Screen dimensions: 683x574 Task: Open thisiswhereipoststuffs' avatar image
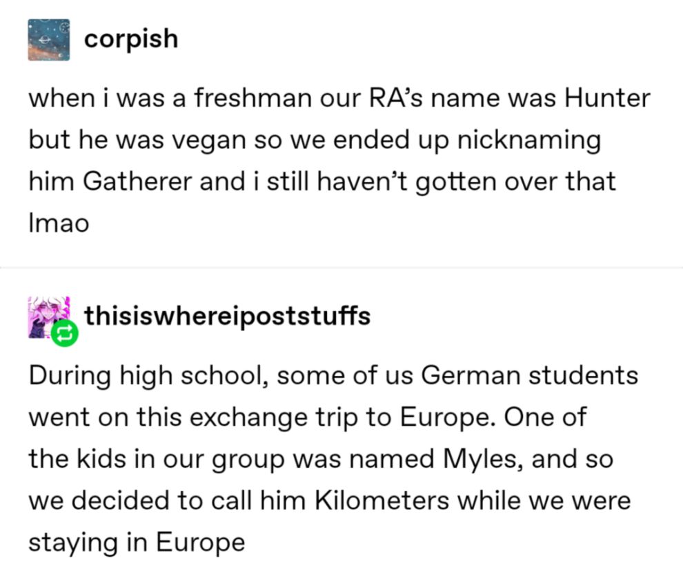(48, 317)
